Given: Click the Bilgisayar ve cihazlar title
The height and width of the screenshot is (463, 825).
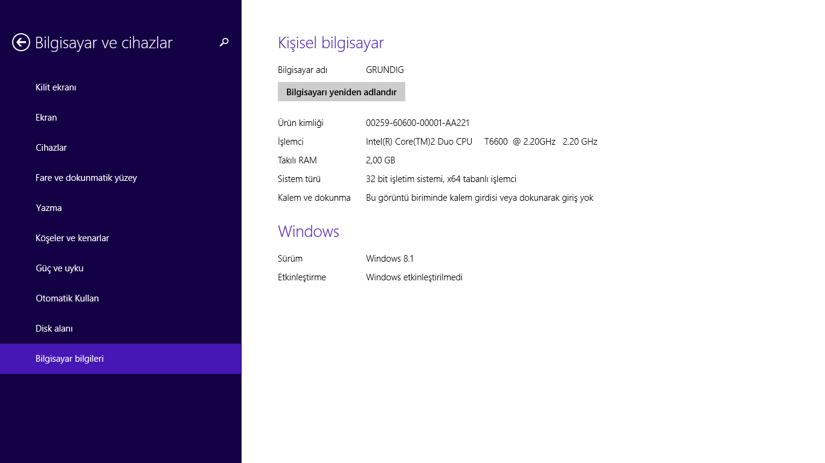Looking at the screenshot, I should pyautogui.click(x=104, y=43).
